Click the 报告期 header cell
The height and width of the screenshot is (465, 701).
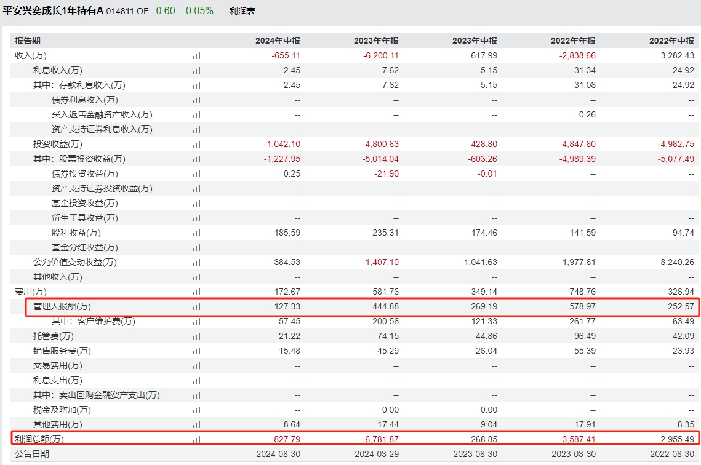(28, 41)
